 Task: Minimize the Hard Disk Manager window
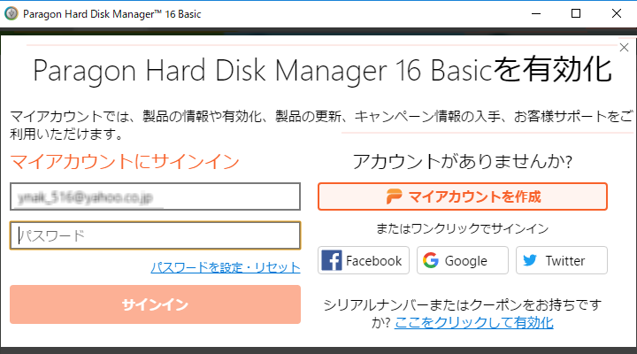(535, 13)
